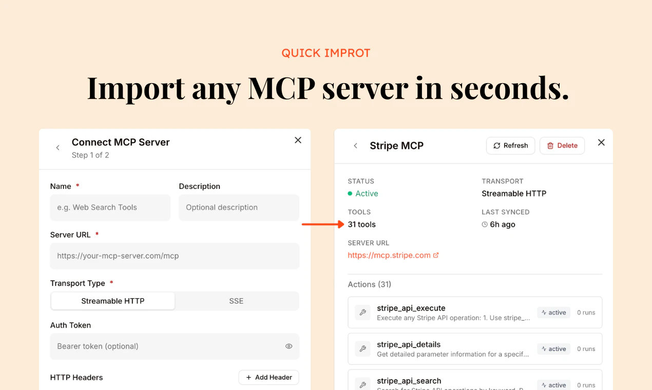Go back from Connect MCP Server dialog
Image resolution: width=652 pixels, height=390 pixels.
pyautogui.click(x=57, y=148)
